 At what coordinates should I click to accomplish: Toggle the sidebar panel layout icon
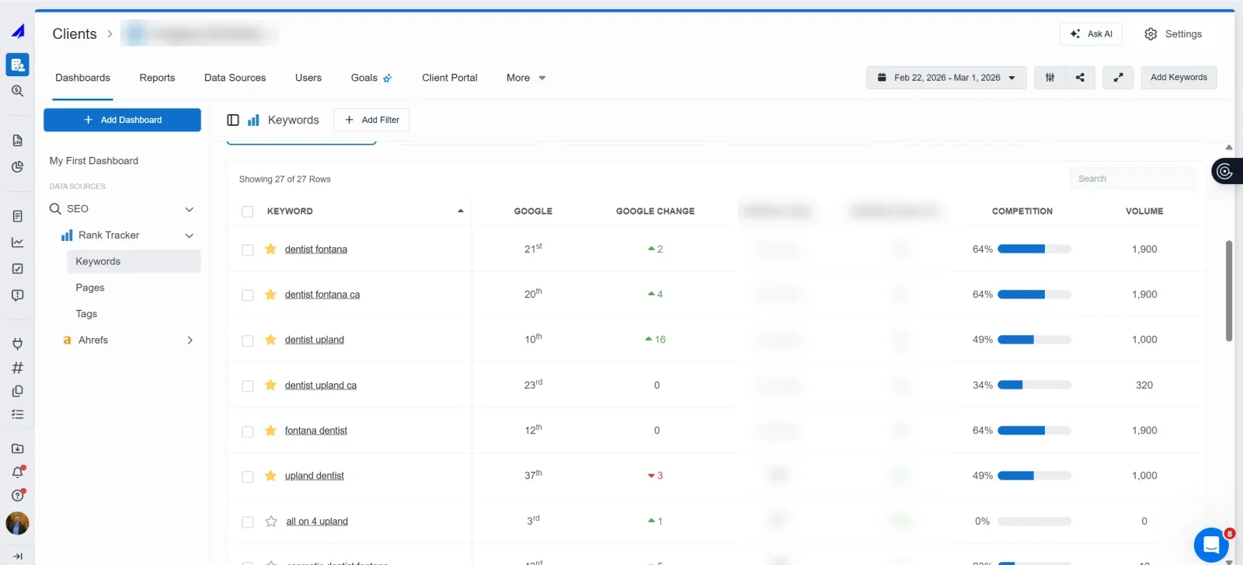233,120
